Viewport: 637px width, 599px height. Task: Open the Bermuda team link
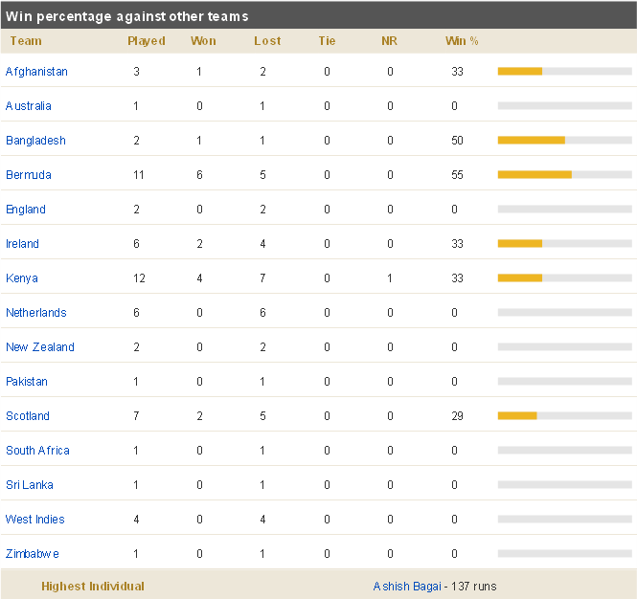click(29, 175)
